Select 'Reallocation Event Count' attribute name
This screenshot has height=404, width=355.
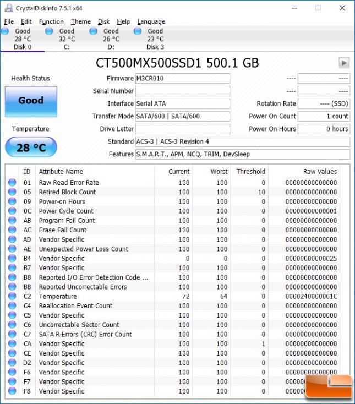click(75, 306)
